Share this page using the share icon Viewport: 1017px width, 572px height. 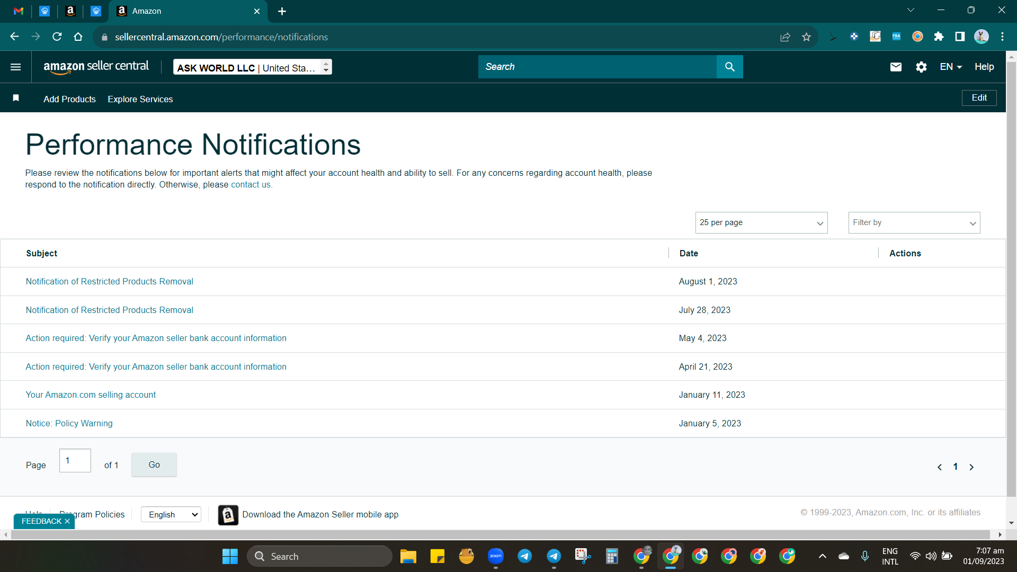785,37
